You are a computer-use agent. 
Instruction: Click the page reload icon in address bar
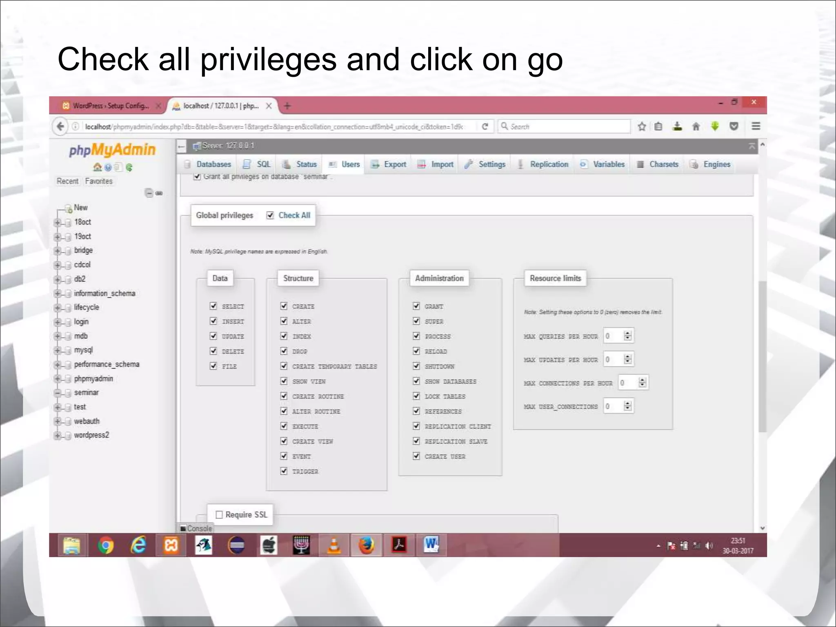coord(485,127)
